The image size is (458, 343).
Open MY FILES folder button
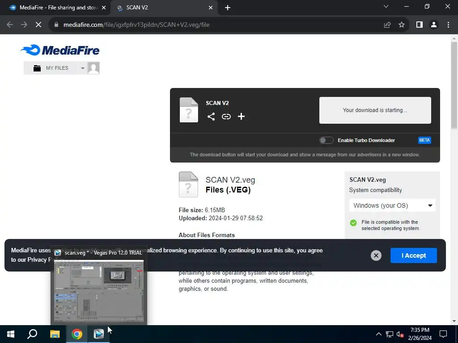pos(51,68)
